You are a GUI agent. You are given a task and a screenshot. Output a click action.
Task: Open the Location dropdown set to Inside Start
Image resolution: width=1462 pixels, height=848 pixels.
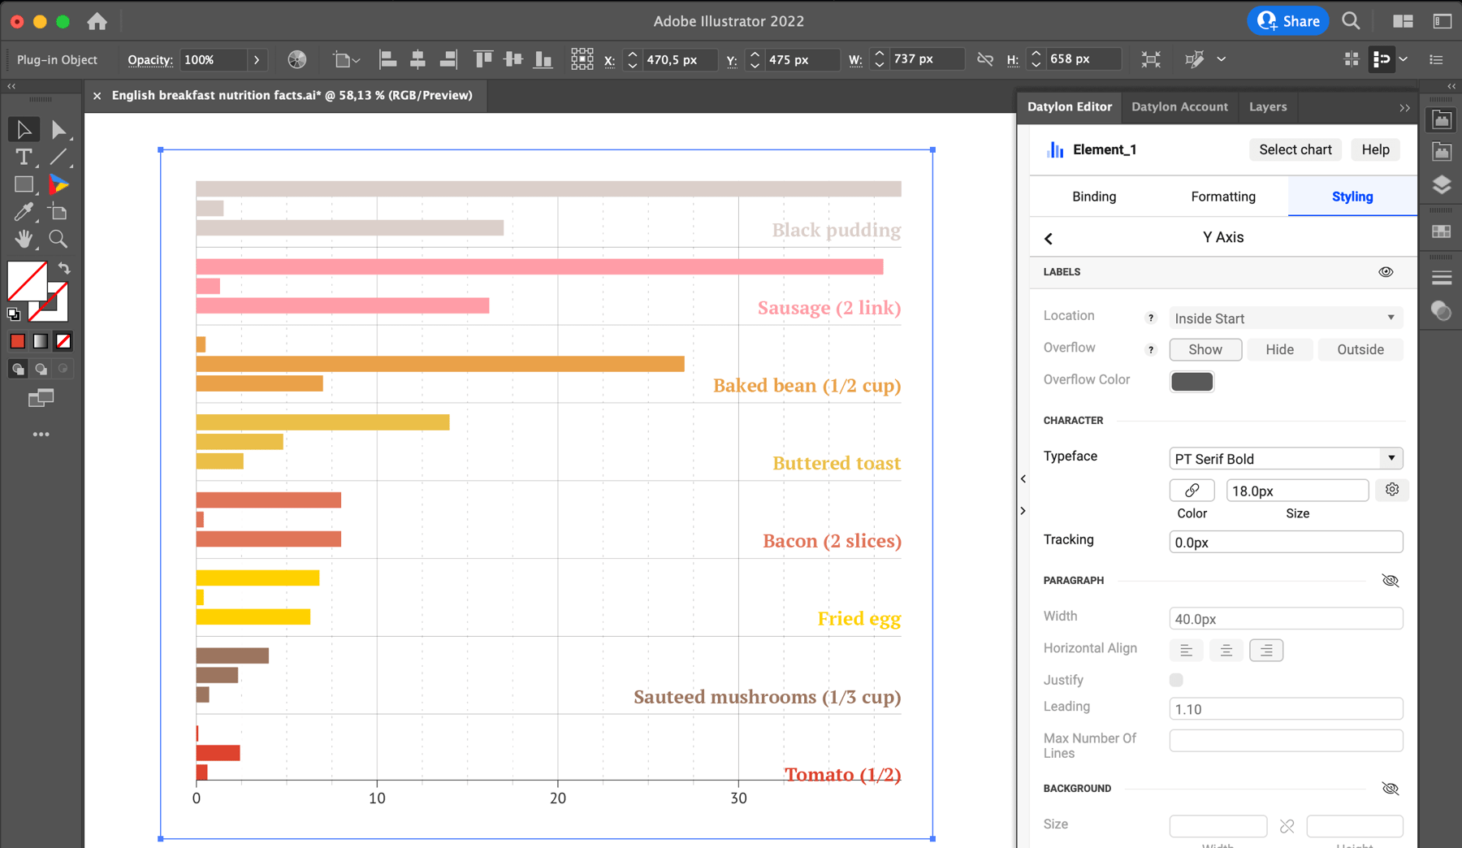click(x=1286, y=318)
